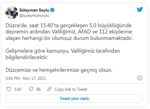The height and width of the screenshot is (109, 150).
Task: Click the Tweet your reply button
Action: tap(74, 98)
